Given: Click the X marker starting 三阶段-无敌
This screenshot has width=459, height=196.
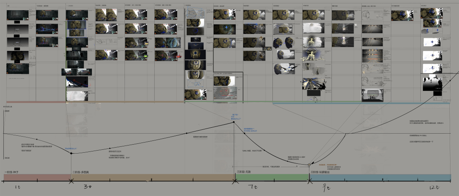Looking at the screenshot, I should tap(235, 182).
